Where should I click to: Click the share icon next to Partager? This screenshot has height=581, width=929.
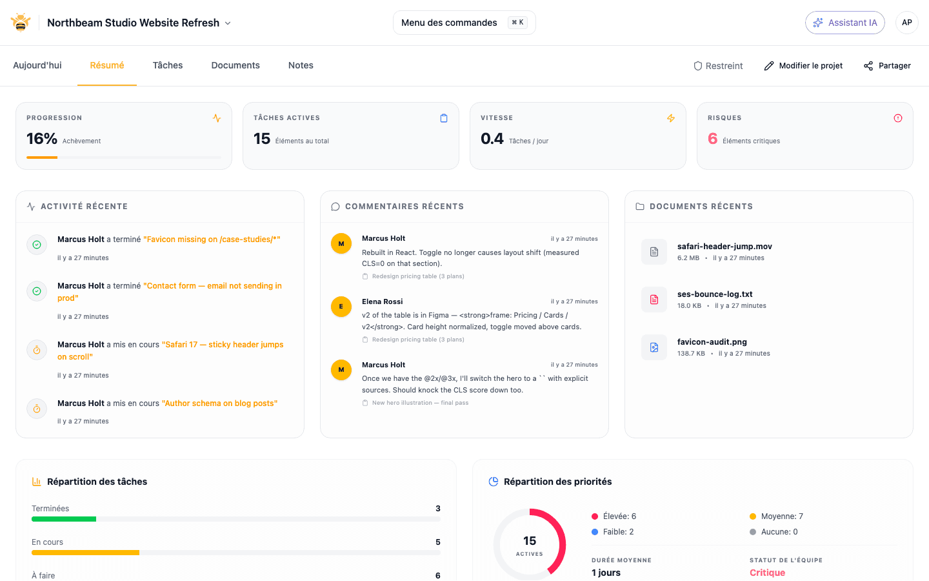tap(867, 65)
